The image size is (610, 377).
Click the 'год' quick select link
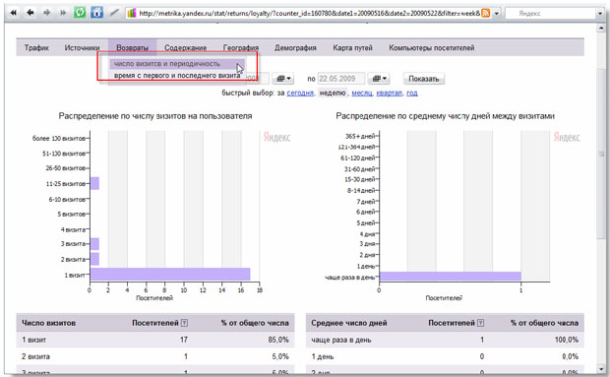[412, 93]
